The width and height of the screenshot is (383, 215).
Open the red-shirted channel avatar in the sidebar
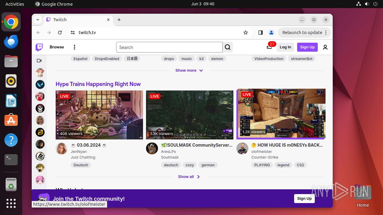(40, 96)
